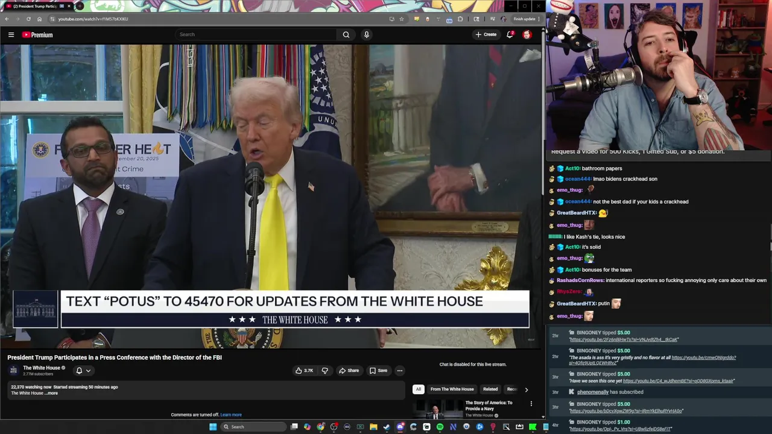This screenshot has height=434, width=772.
Task: Open Spotify from the taskbar
Action: (x=440, y=427)
